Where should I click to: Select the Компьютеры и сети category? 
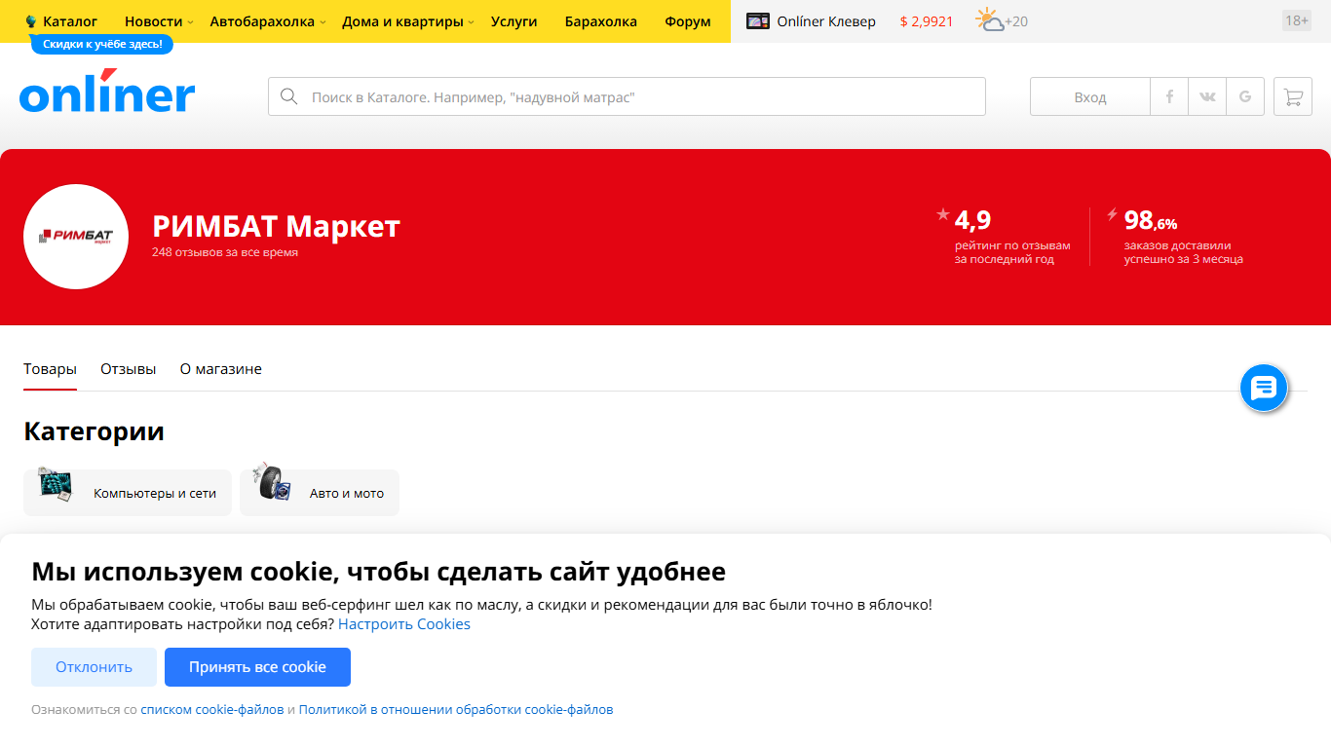128,493
